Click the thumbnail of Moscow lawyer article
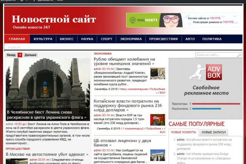The width and height of the screenshot is (246, 164). tap(17, 161)
